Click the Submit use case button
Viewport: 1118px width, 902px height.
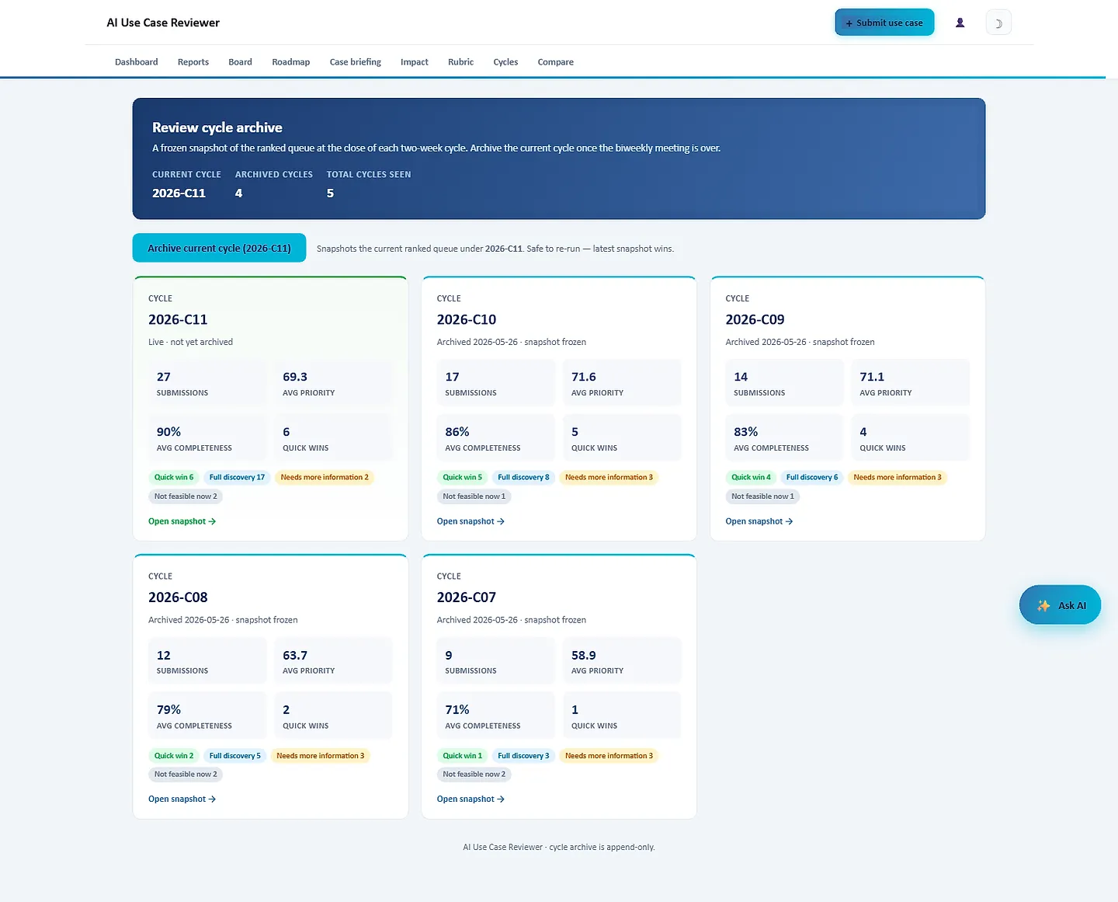tap(884, 23)
